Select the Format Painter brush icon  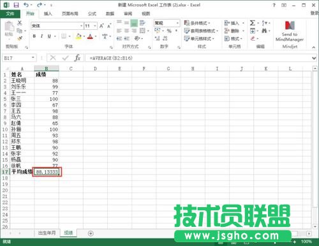pos(20,38)
